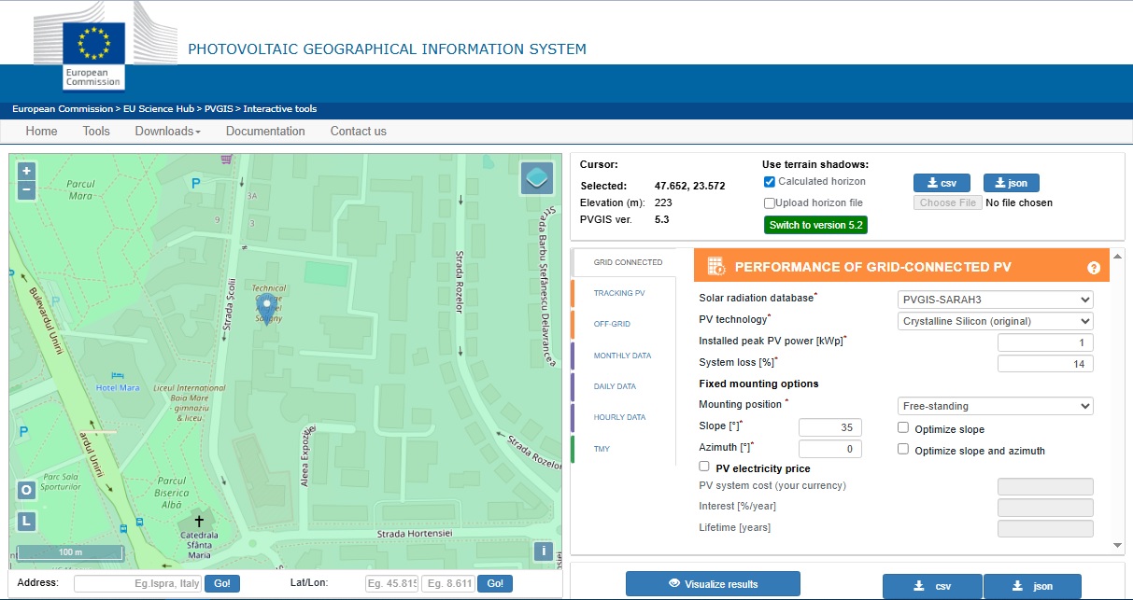The width and height of the screenshot is (1133, 600).
Task: Open the map layers switcher
Action: pyautogui.click(x=538, y=178)
